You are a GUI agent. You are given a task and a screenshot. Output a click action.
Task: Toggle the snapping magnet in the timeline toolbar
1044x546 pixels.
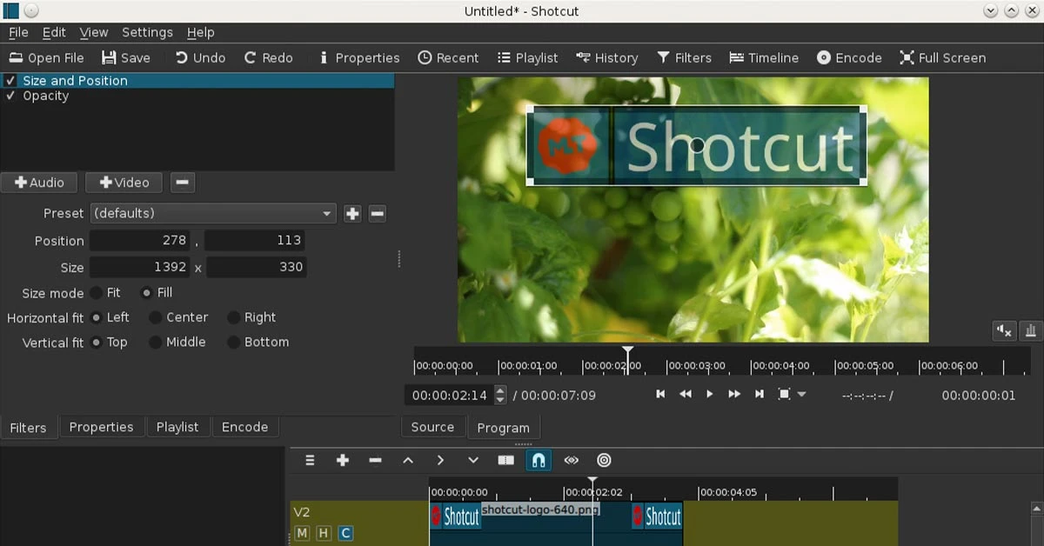[539, 460]
